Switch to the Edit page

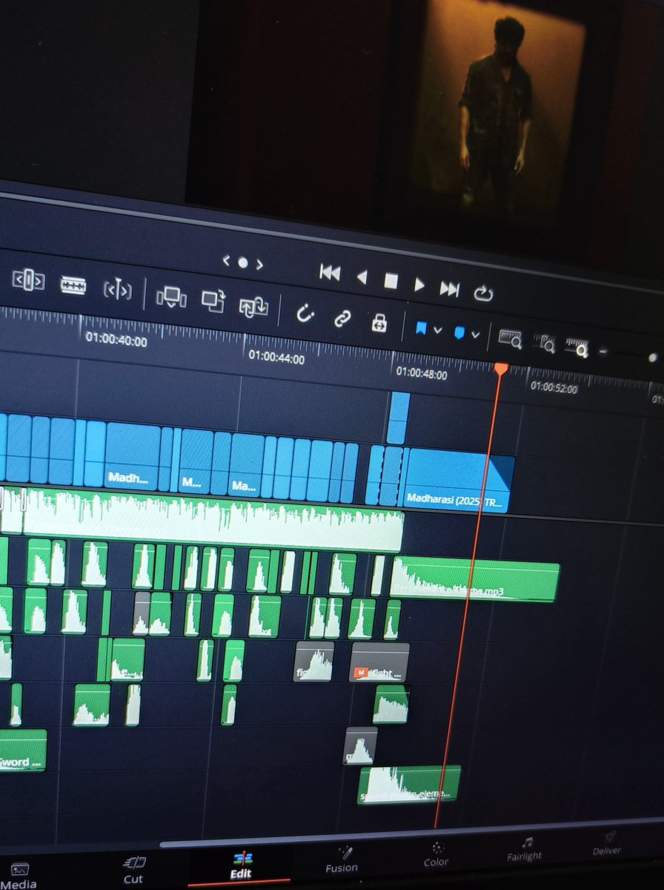click(x=241, y=866)
